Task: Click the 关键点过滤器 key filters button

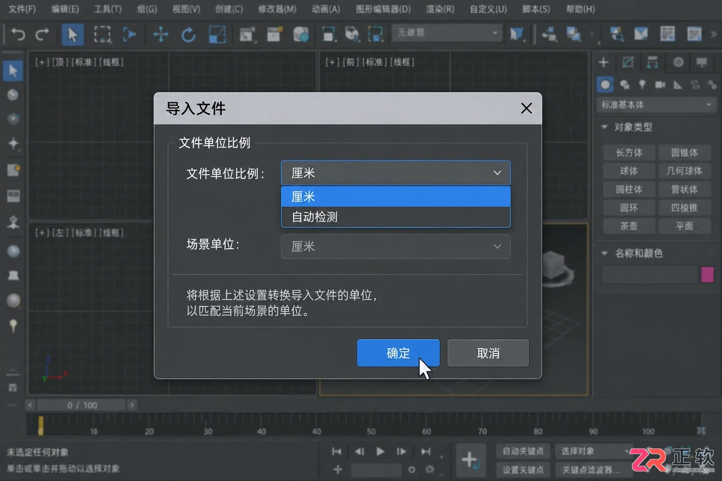Action: pos(591,470)
